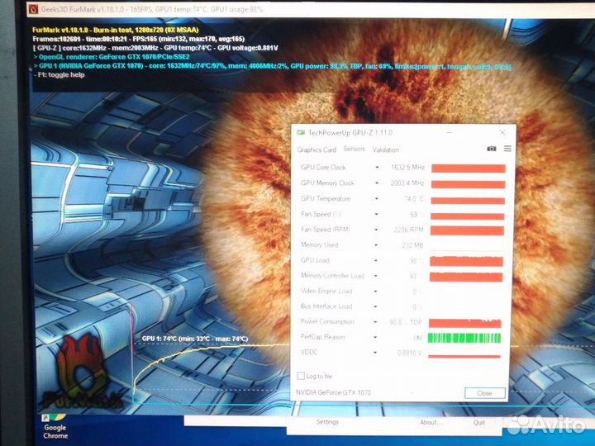The width and height of the screenshot is (595, 446).
Task: Close the GPU-Z window with the X
Action: 502,132
